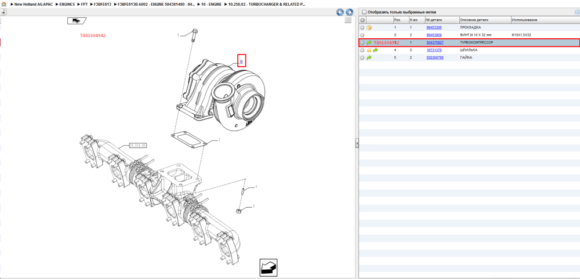
Task: Click the green arrow icon in the ТУРБОКОМПРЕССОР row
Action: pyautogui.click(x=369, y=42)
